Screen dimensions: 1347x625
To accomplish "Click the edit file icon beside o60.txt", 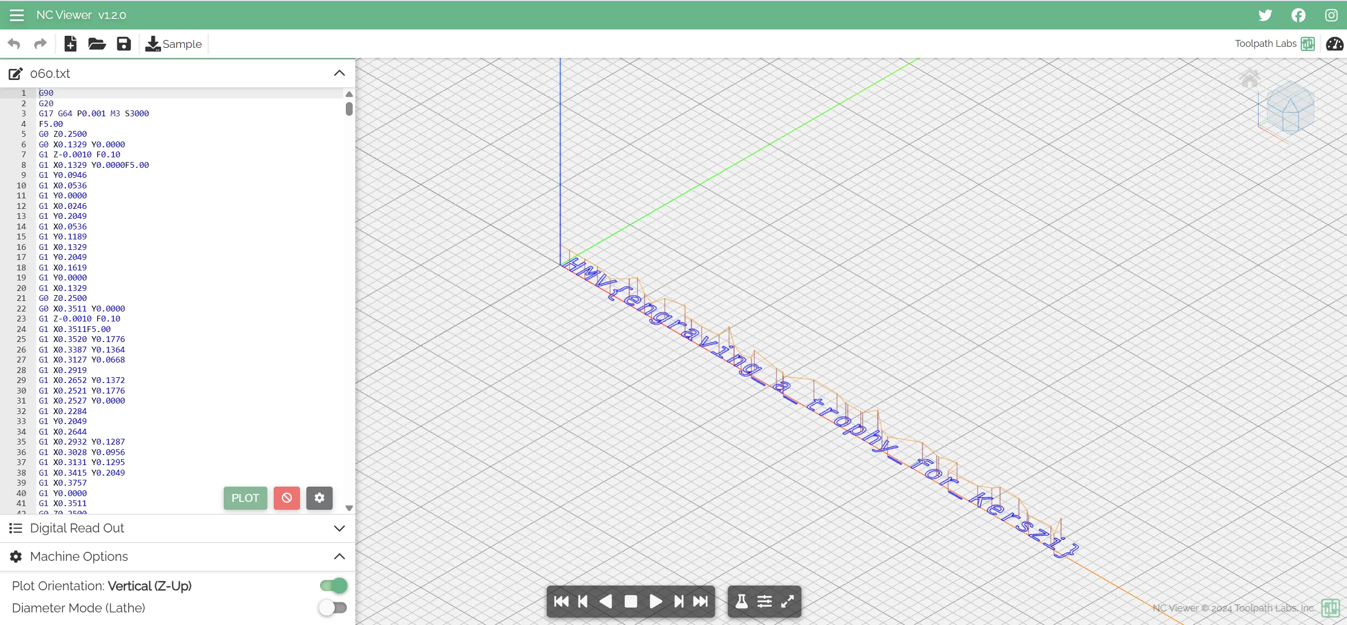I will click(16, 74).
